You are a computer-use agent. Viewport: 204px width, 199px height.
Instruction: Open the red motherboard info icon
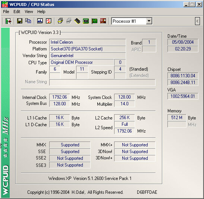[x=103, y=21]
